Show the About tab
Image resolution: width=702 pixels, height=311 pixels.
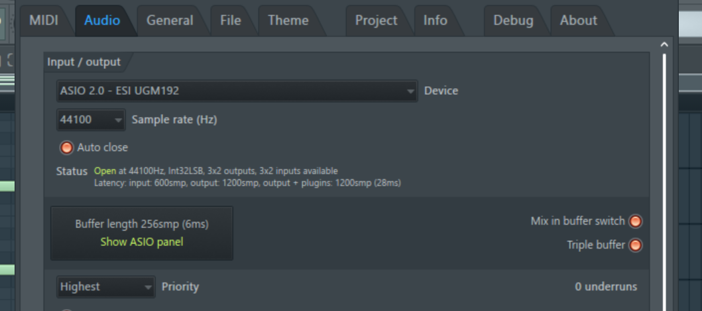tap(578, 21)
